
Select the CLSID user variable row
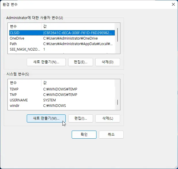click(62, 33)
